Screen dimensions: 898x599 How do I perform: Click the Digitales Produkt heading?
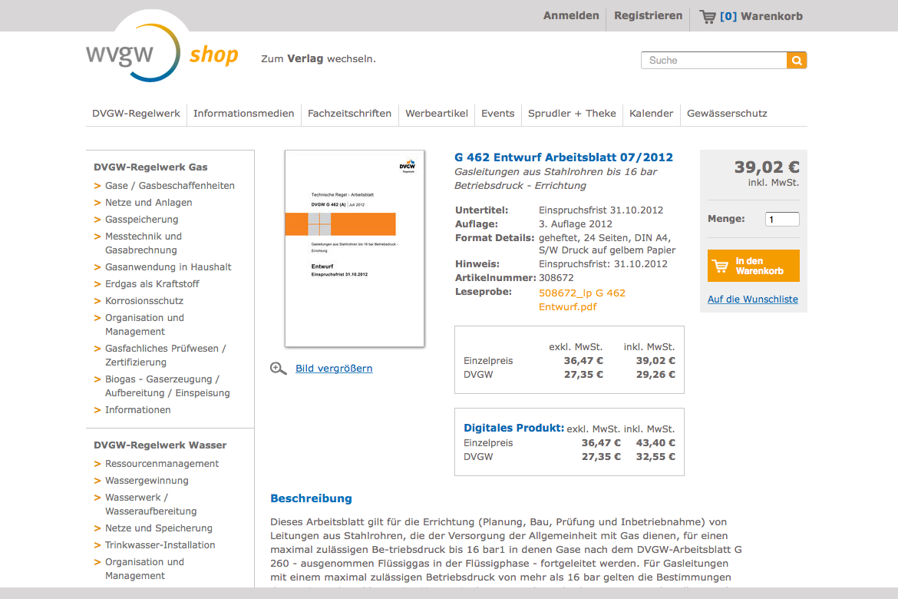coord(513,429)
